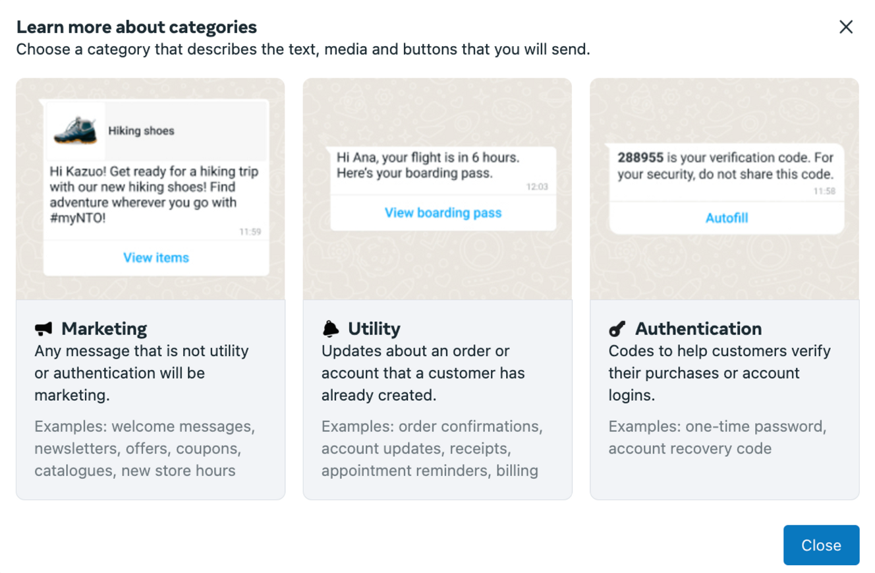Click the Authentication examples description text
The height and width of the screenshot is (573, 875).
click(x=717, y=437)
